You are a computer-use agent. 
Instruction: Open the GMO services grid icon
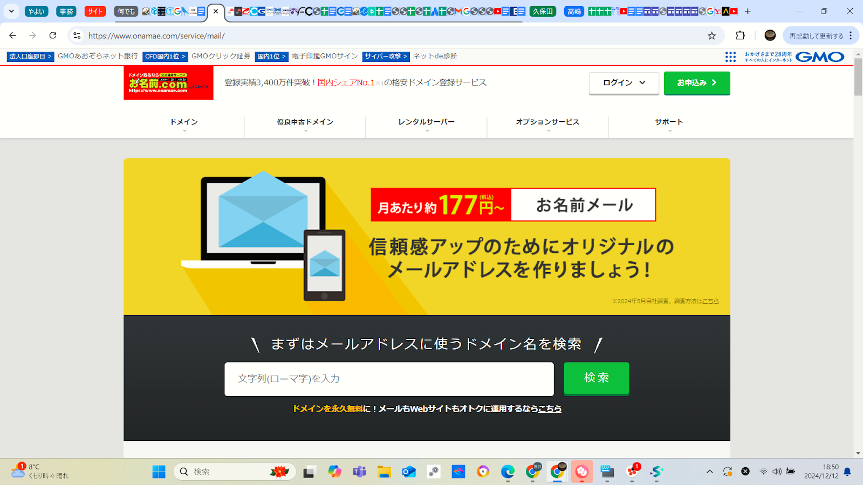(730, 57)
